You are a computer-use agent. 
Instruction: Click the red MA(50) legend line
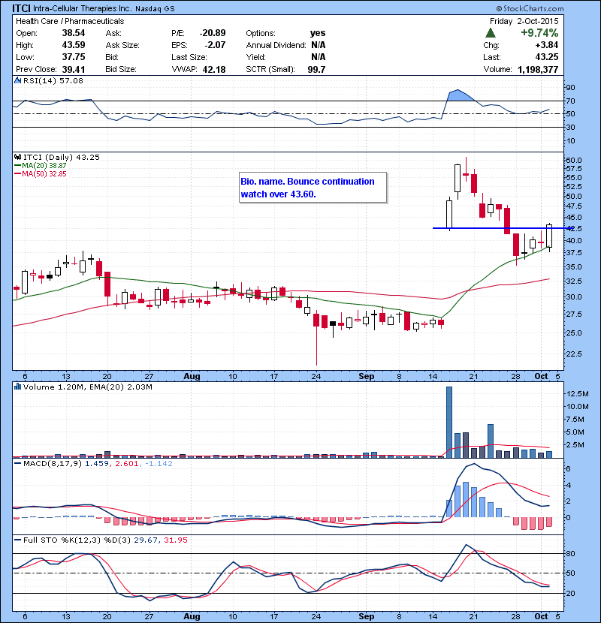18,173
